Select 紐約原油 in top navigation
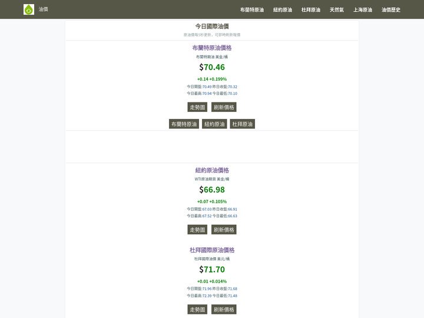 [x=283, y=10]
